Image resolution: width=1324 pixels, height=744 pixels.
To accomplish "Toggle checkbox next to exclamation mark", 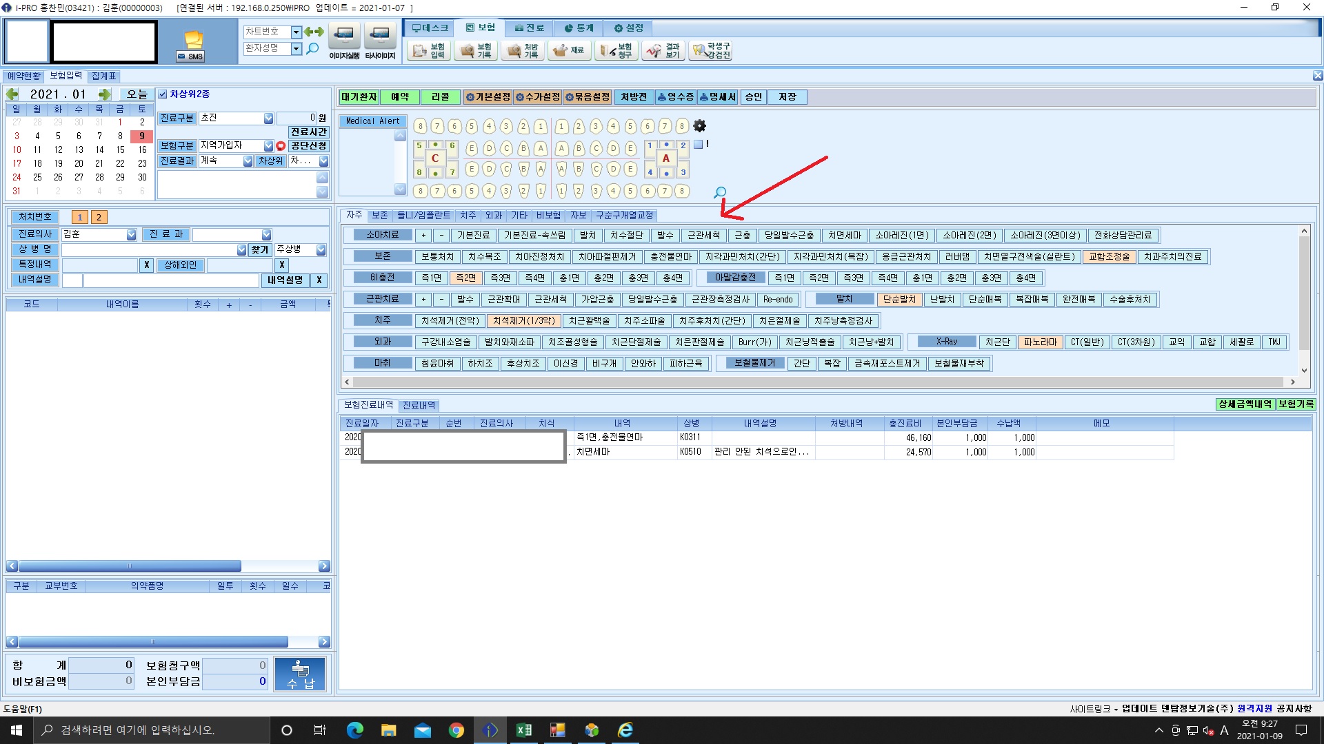I will pyautogui.click(x=698, y=145).
